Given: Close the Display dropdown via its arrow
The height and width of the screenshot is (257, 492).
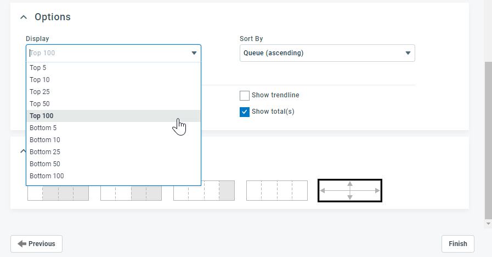Looking at the screenshot, I should coord(194,53).
